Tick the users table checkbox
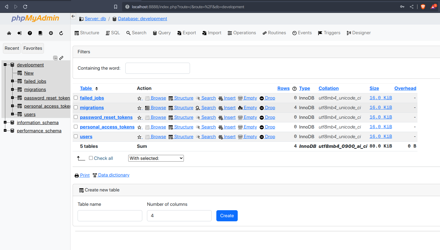This screenshot has height=250, width=440. pyautogui.click(x=76, y=136)
